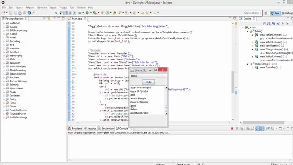Select the Zwischenablage project
Viewport: 293px width, 165px height.
pyautogui.click(x=18, y=117)
